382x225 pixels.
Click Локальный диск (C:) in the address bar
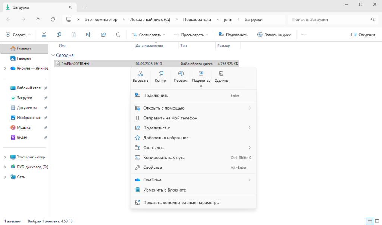(150, 19)
